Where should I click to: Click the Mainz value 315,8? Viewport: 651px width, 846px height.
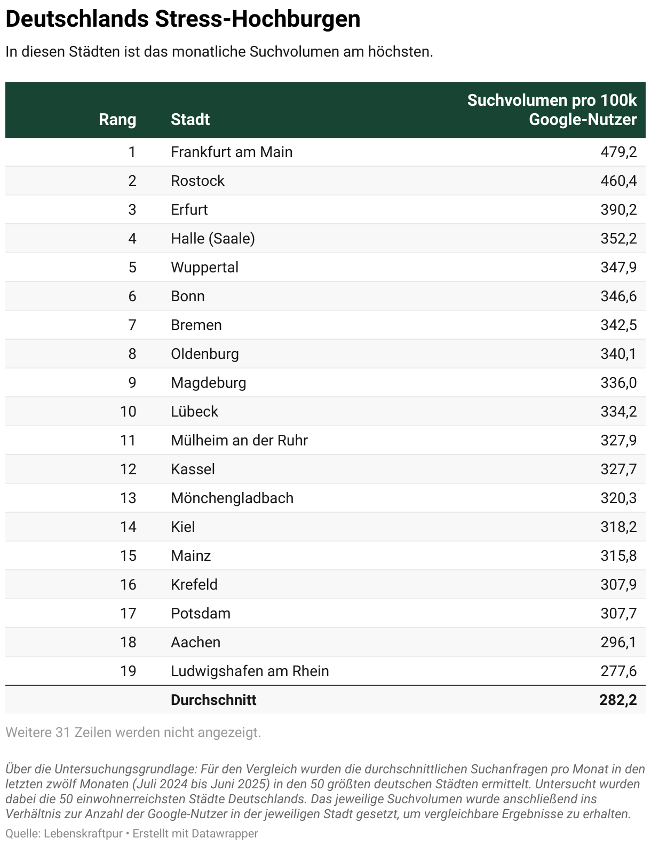618,556
